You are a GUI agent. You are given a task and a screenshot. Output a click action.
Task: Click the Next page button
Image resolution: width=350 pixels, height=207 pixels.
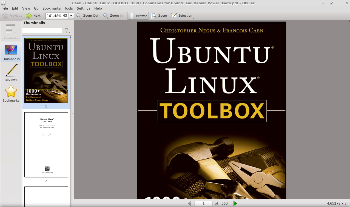click(33, 16)
